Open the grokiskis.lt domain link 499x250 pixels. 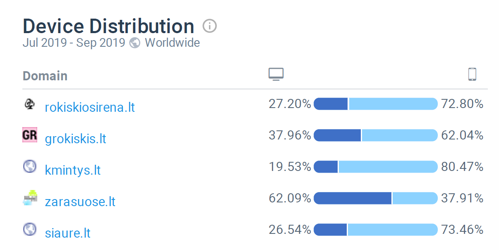[x=75, y=139]
